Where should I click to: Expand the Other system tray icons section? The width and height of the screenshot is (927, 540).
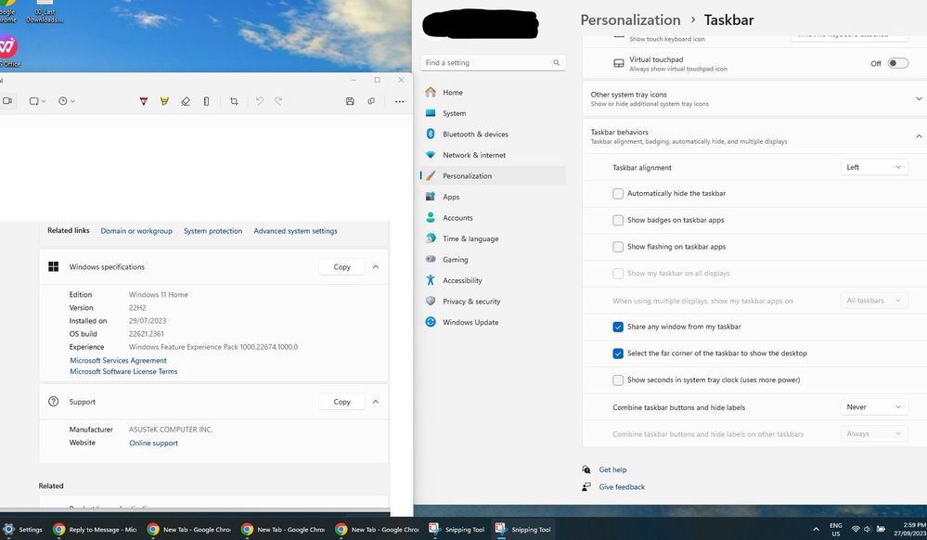[920, 97]
